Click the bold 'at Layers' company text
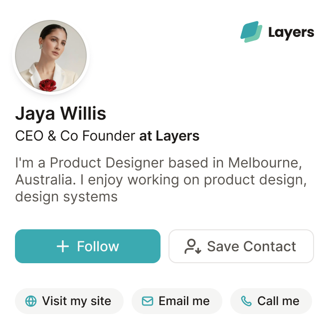The height and width of the screenshot is (334, 329). [169, 136]
